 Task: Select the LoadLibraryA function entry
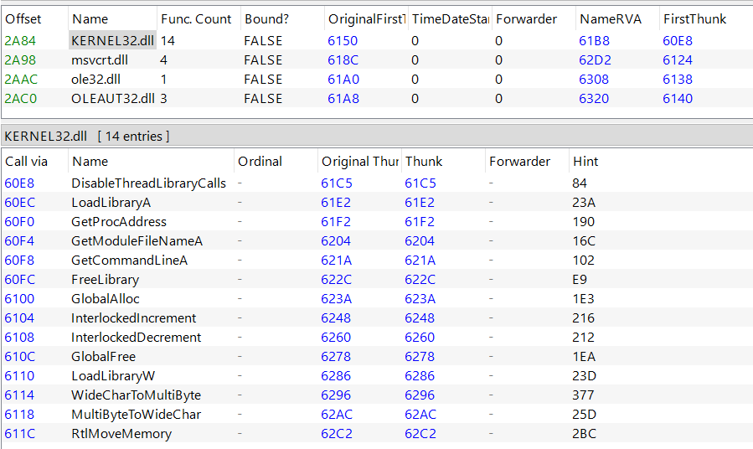[111, 203]
